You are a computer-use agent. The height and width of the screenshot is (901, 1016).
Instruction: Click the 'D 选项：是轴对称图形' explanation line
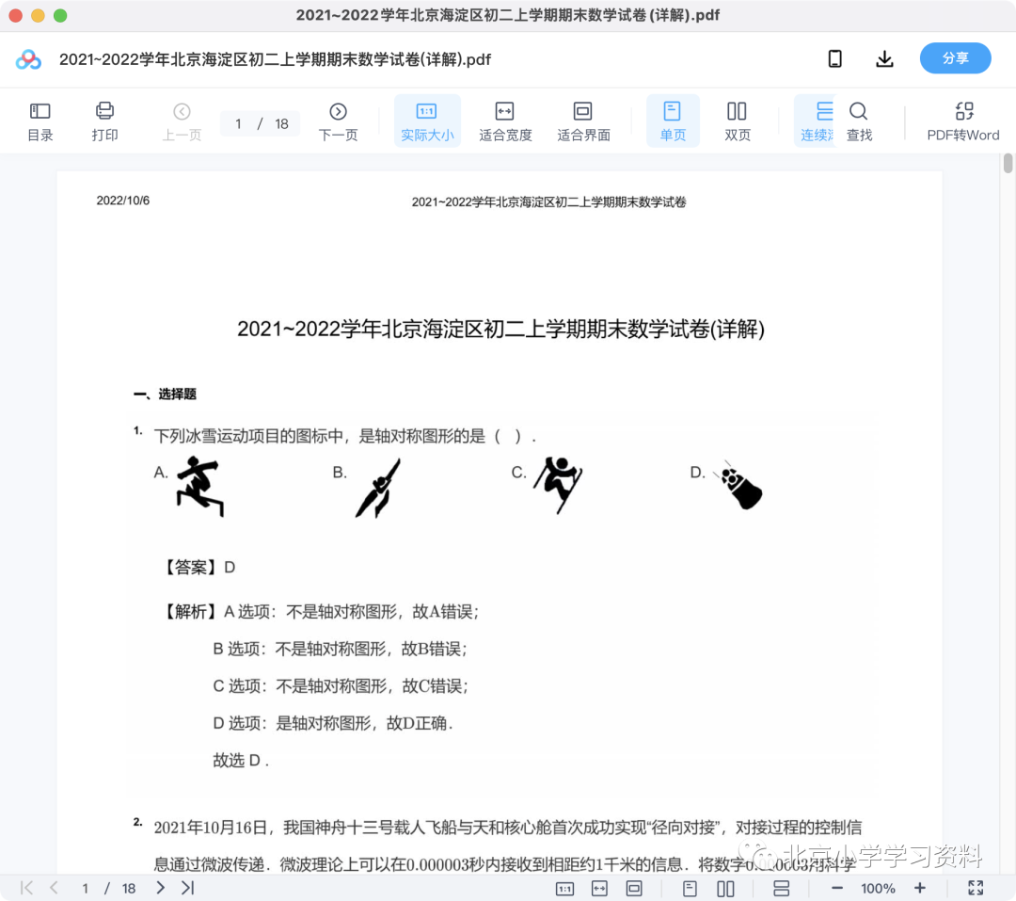point(332,723)
